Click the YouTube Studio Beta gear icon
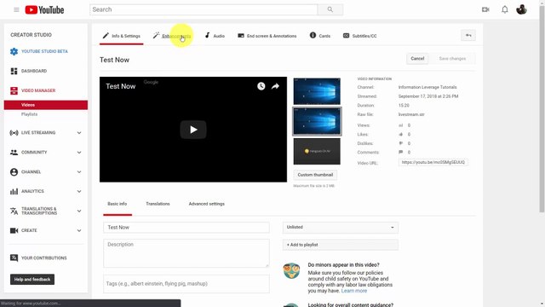This screenshot has height=307, width=545. pos(14,51)
